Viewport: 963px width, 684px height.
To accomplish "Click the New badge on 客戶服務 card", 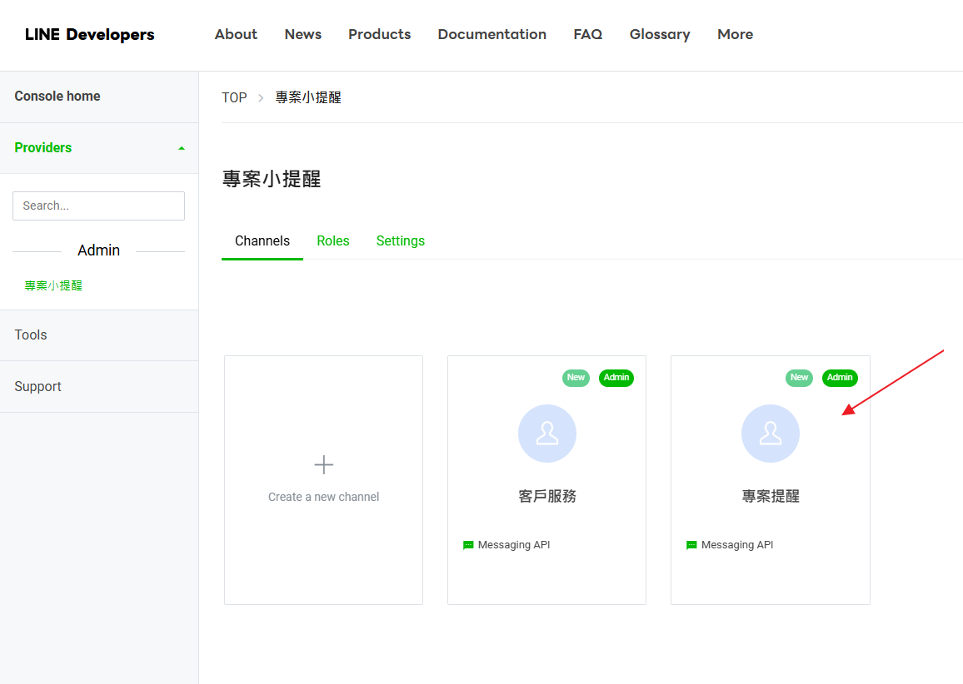I will point(576,377).
